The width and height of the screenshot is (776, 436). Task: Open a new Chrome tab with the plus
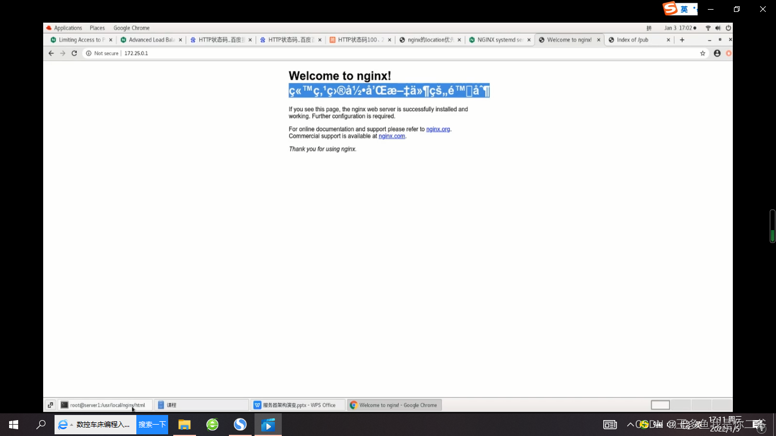682,40
